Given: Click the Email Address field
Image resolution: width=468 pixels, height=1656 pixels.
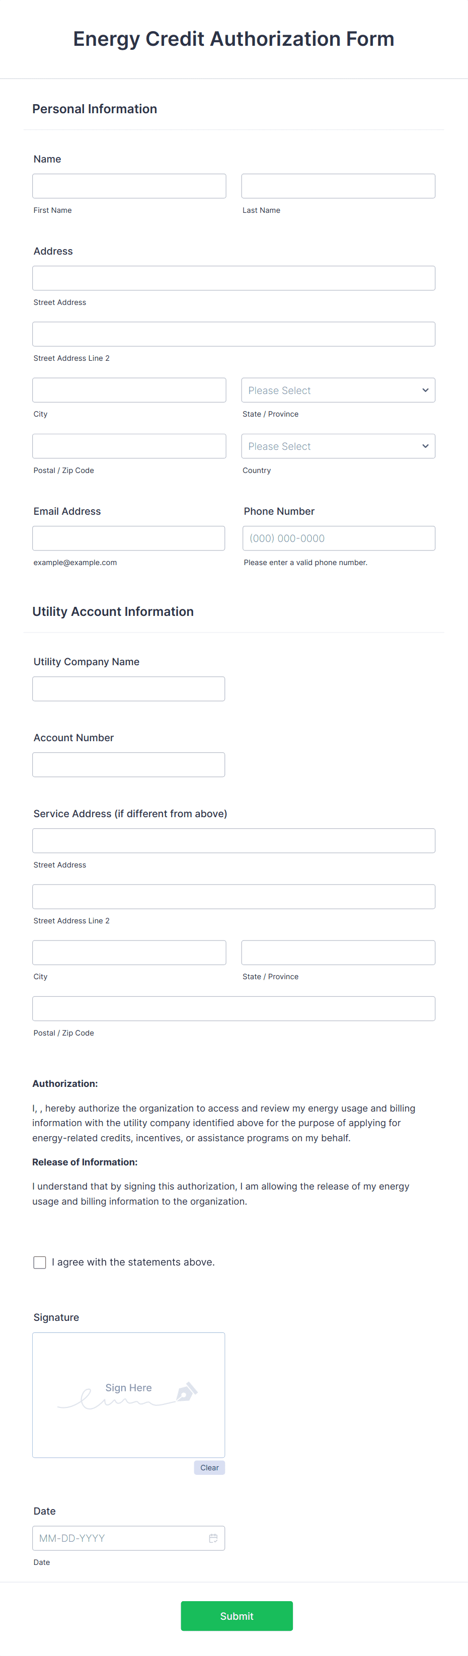Looking at the screenshot, I should click(x=128, y=538).
